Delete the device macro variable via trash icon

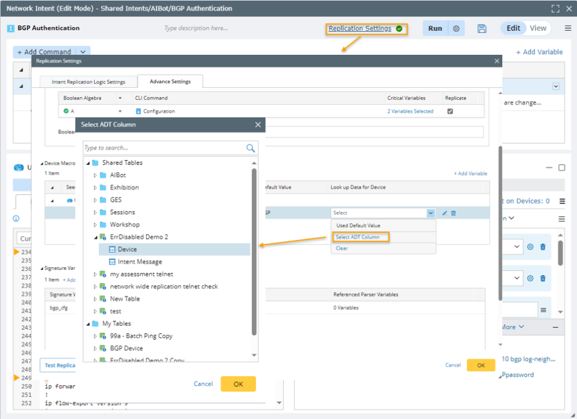click(x=454, y=213)
